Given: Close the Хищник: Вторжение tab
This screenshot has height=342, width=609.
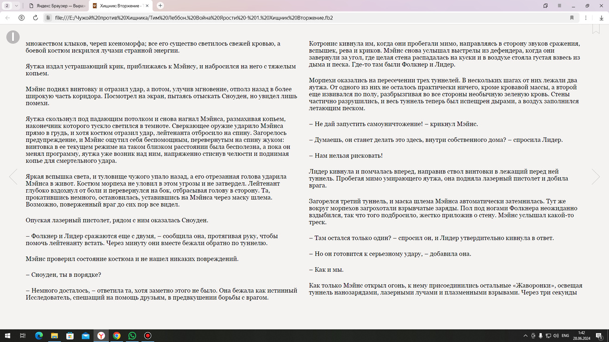Looking at the screenshot, I should (148, 6).
